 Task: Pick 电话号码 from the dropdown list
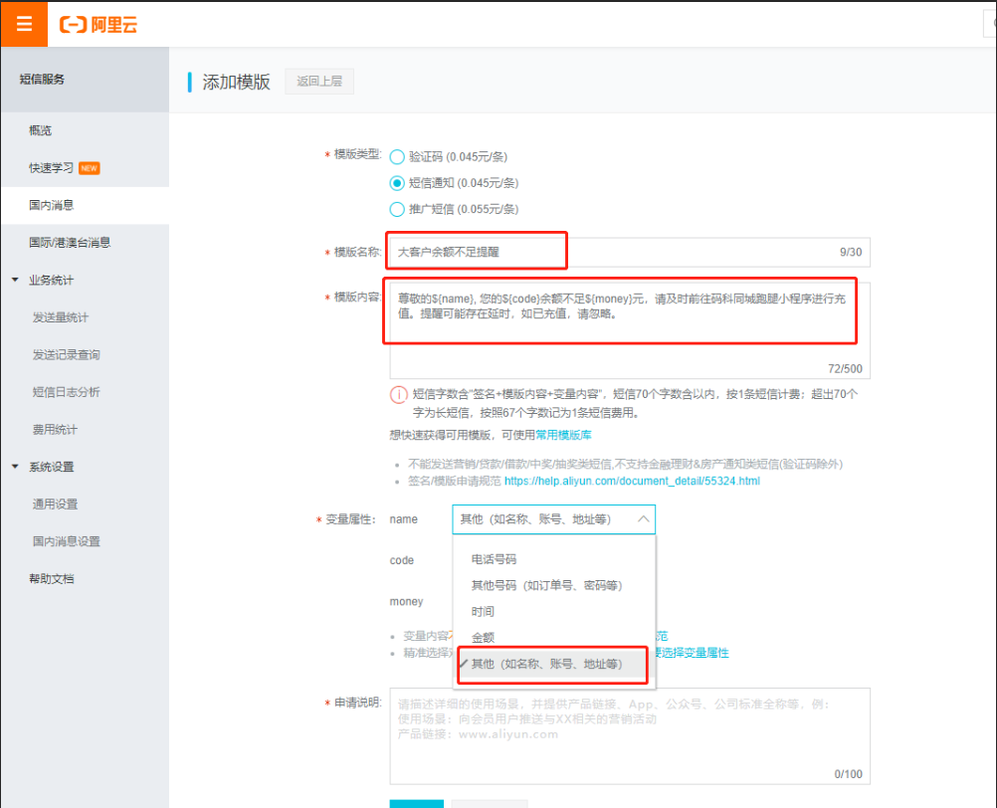pos(494,559)
